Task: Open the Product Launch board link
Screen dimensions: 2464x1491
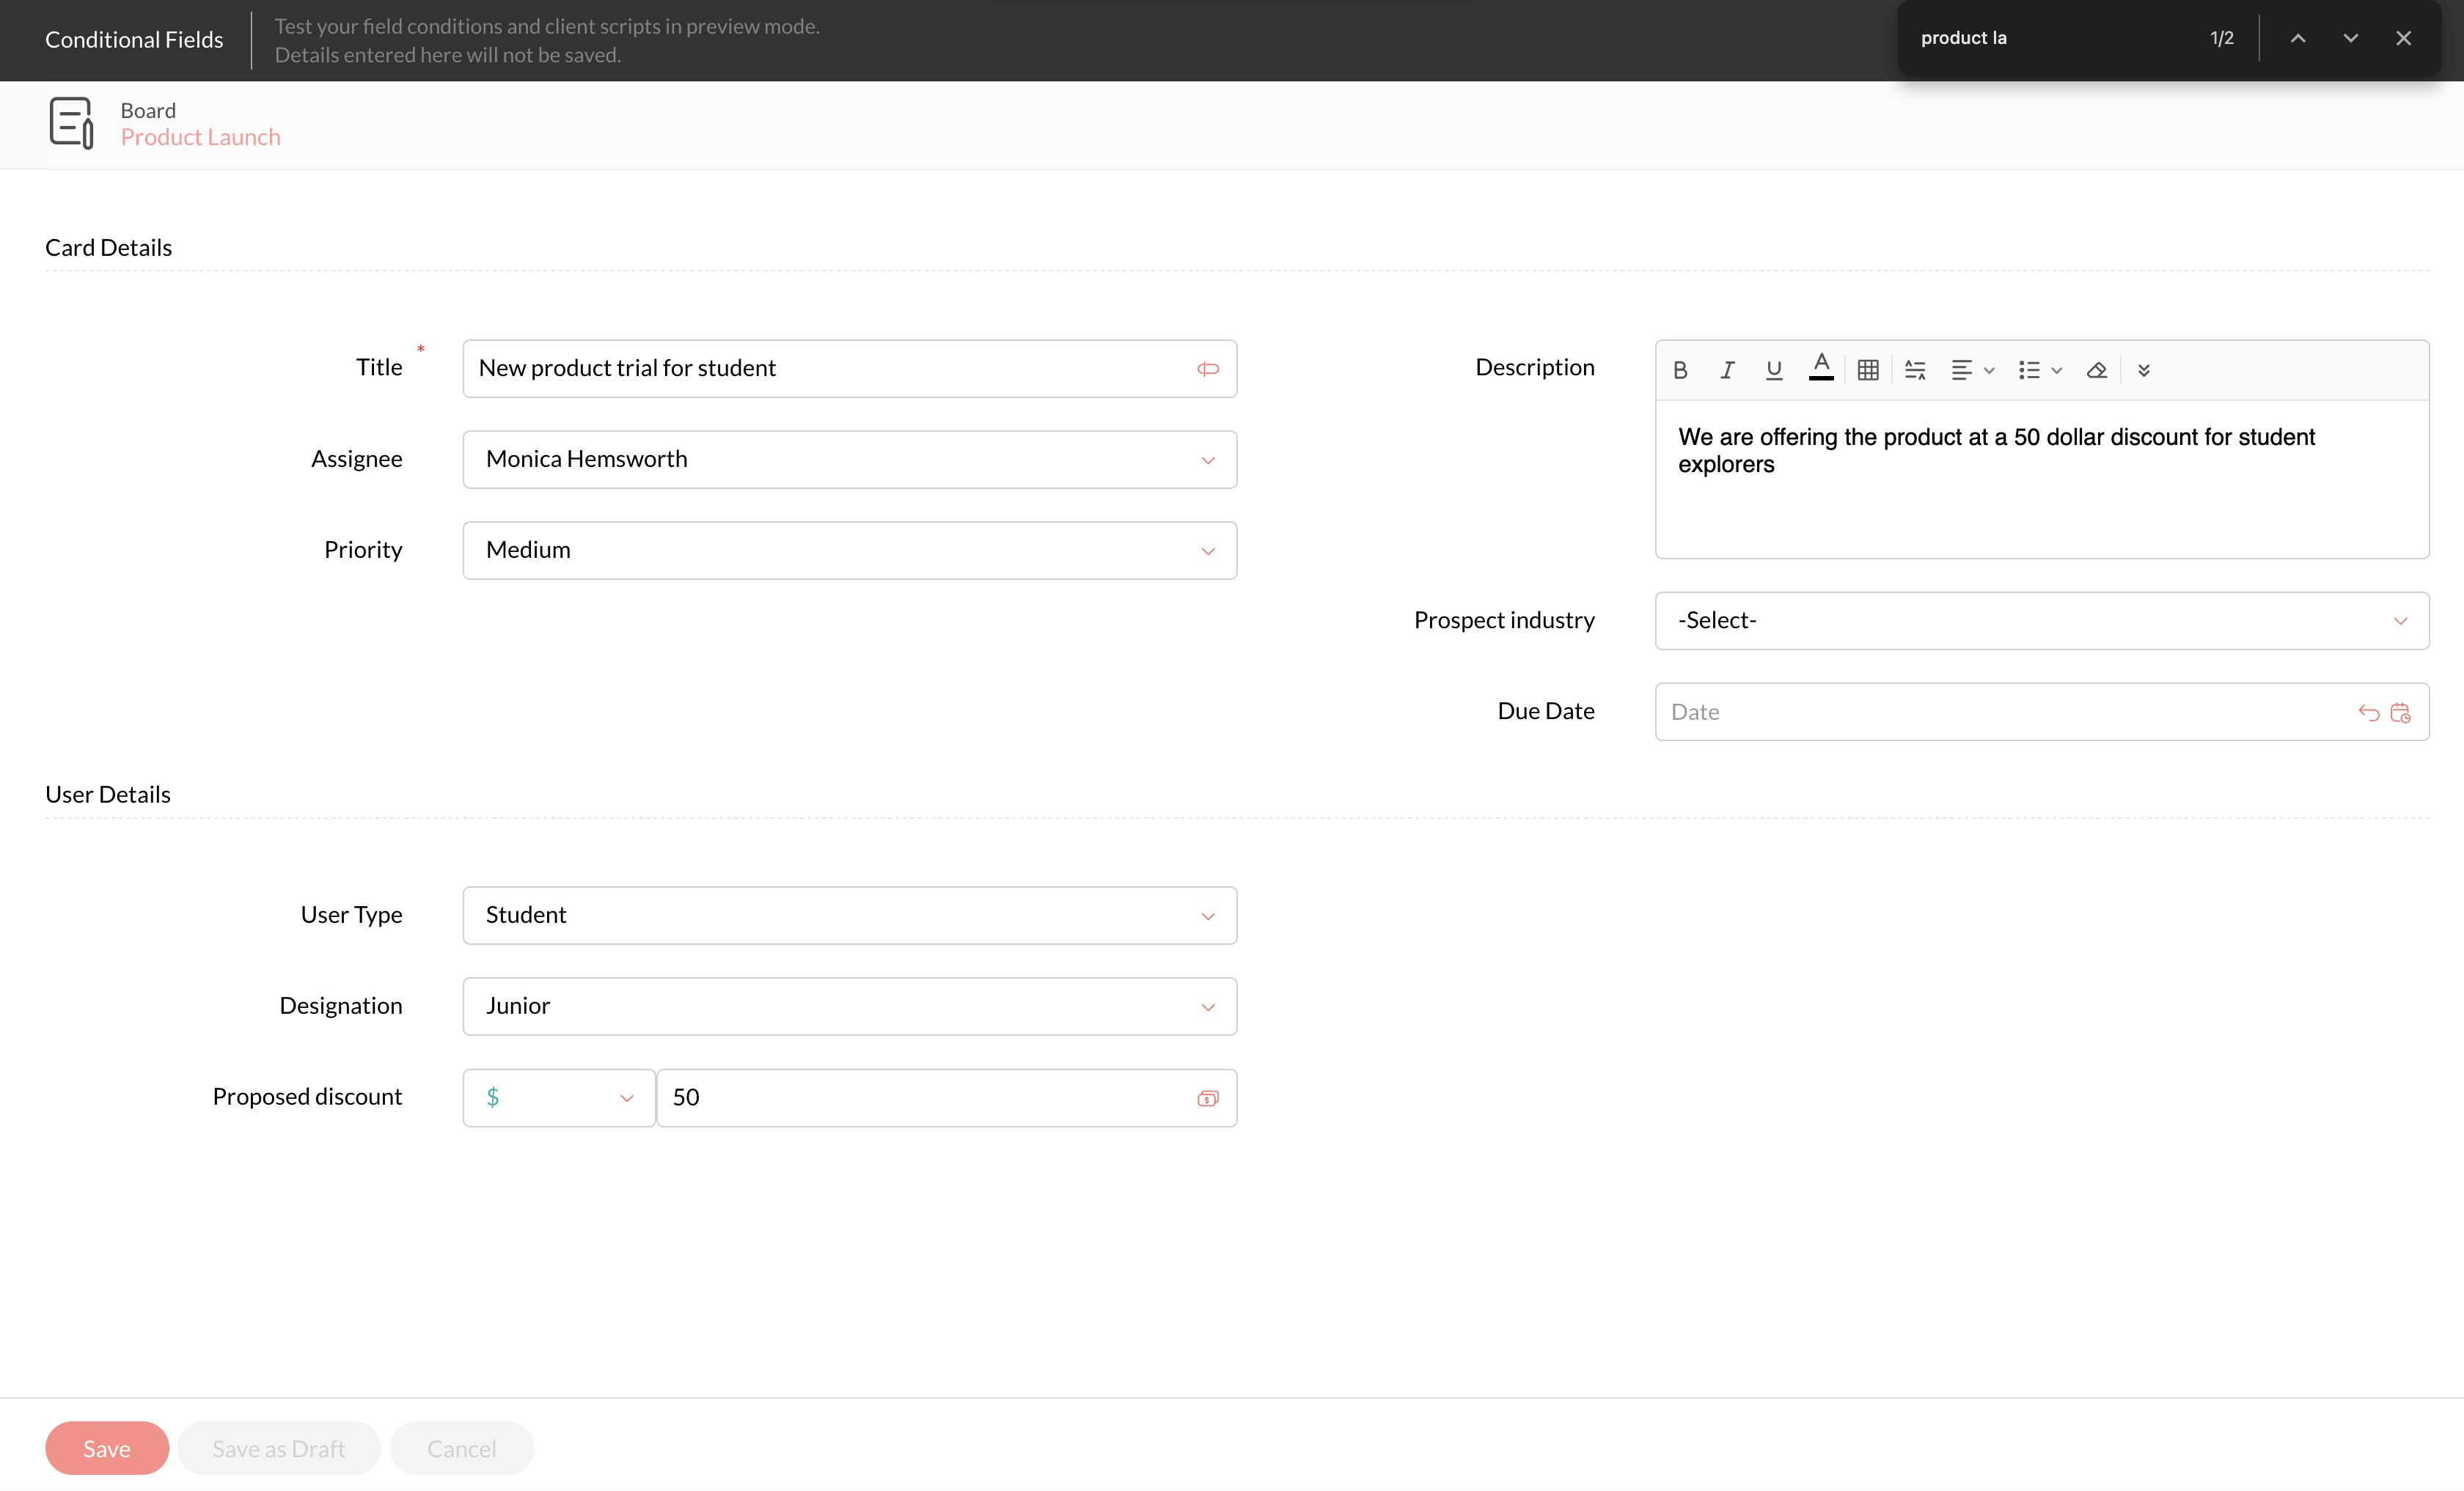Action: [x=200, y=138]
